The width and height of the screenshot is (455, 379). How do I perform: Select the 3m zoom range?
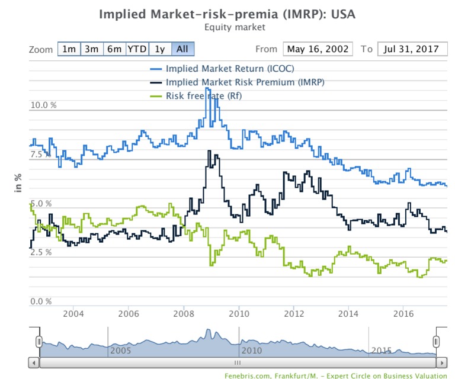(x=92, y=49)
